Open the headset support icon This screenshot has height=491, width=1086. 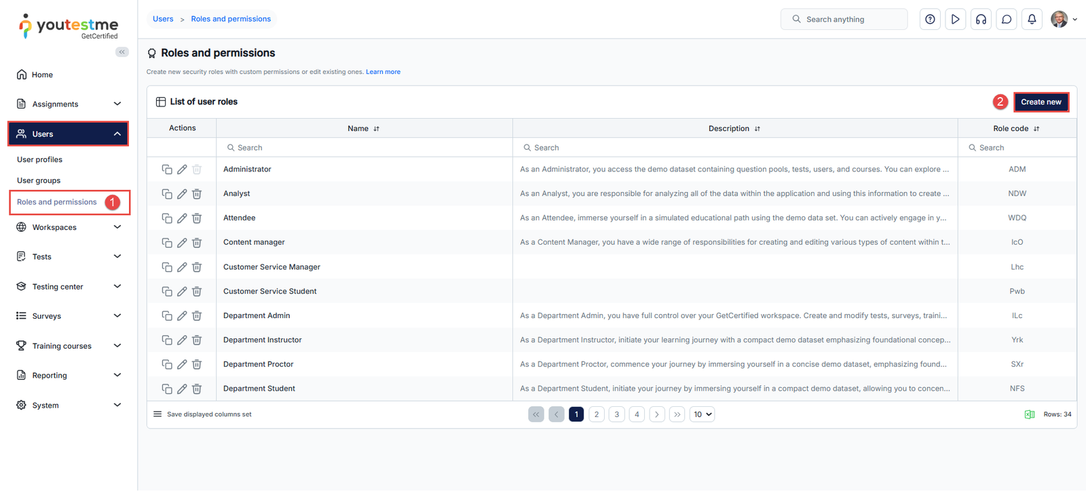(x=981, y=20)
